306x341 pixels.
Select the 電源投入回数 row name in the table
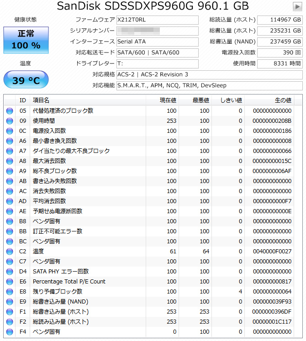49,131
